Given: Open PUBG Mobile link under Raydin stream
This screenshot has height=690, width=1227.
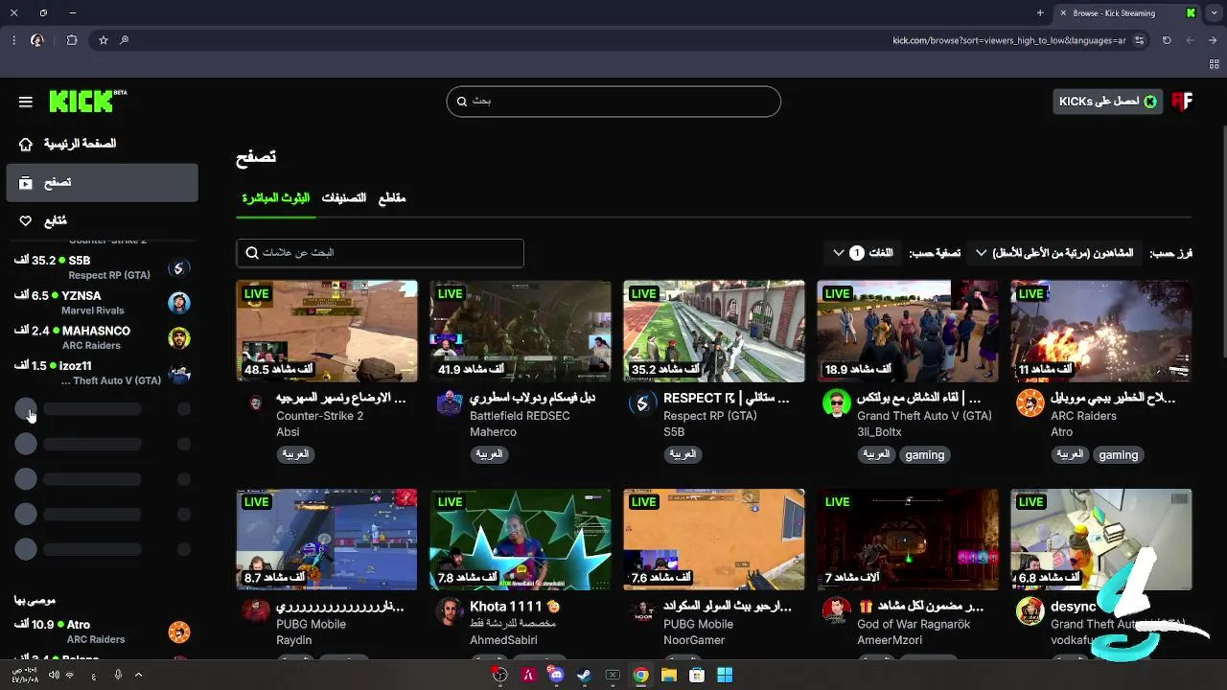Looking at the screenshot, I should 311,624.
